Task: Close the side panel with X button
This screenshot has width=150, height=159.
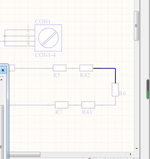Action: [x=3, y=70]
